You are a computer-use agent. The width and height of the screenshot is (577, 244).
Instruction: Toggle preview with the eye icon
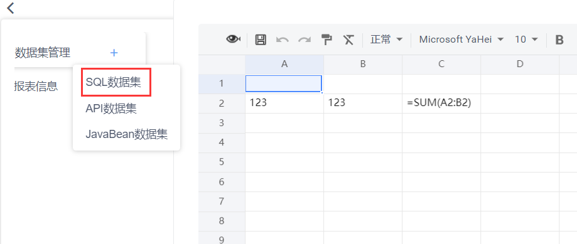pyautogui.click(x=234, y=39)
